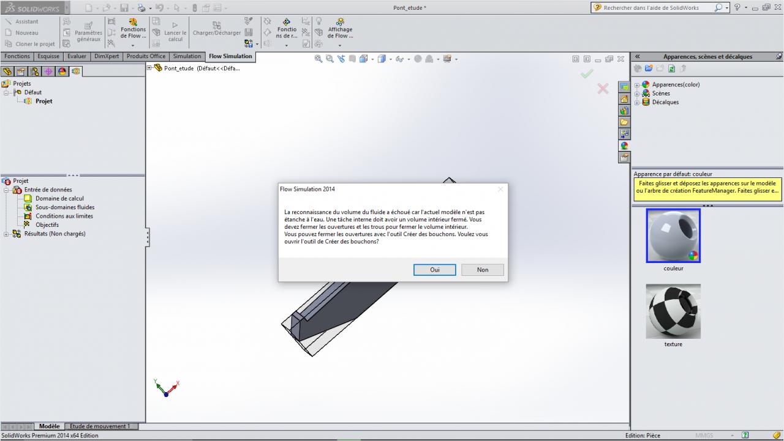Open the FeatureManager design tree tab
784x441 pixels.
[8, 72]
